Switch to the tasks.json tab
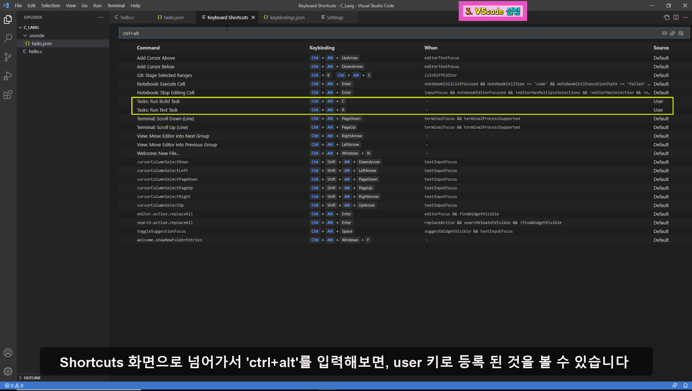 coord(174,17)
